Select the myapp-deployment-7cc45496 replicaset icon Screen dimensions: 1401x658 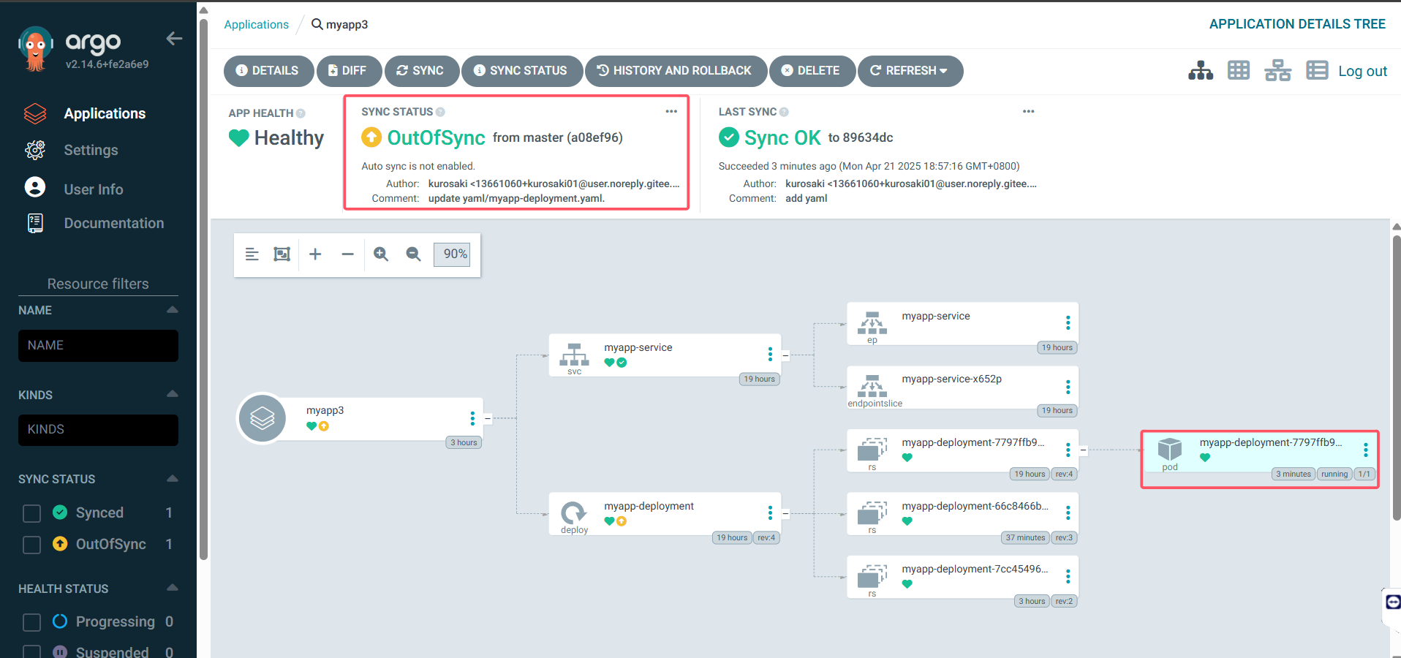coord(872,575)
